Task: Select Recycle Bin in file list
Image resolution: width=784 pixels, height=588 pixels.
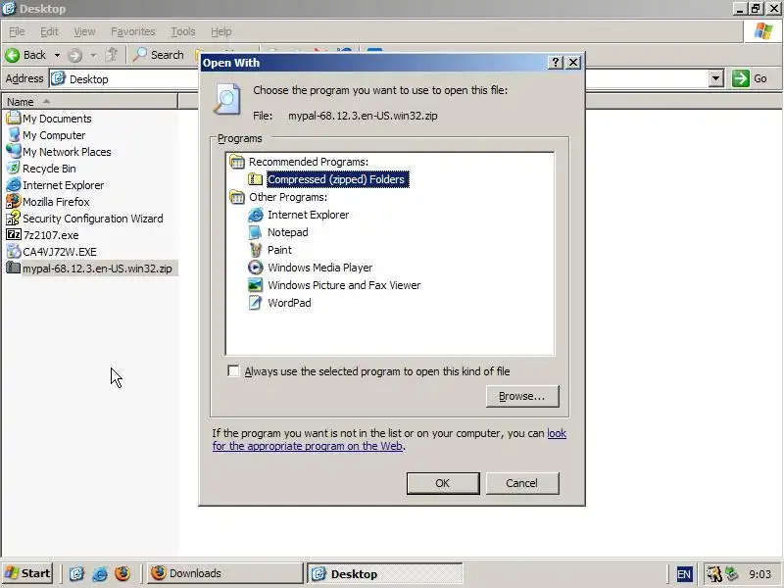Action: pos(41,169)
